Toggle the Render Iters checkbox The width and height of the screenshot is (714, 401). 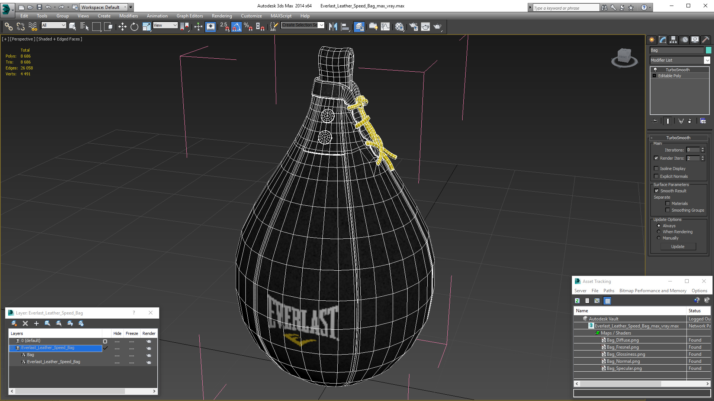[656, 158]
